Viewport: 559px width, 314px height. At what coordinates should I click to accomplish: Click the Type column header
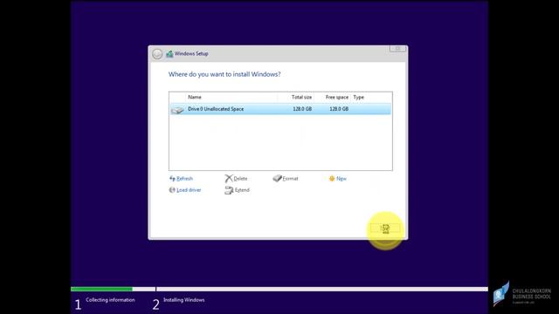359,97
